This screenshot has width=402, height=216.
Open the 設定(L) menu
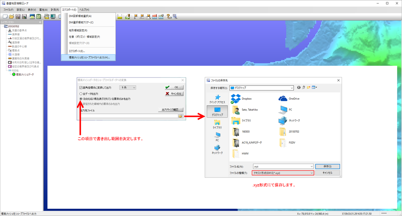tap(21, 10)
